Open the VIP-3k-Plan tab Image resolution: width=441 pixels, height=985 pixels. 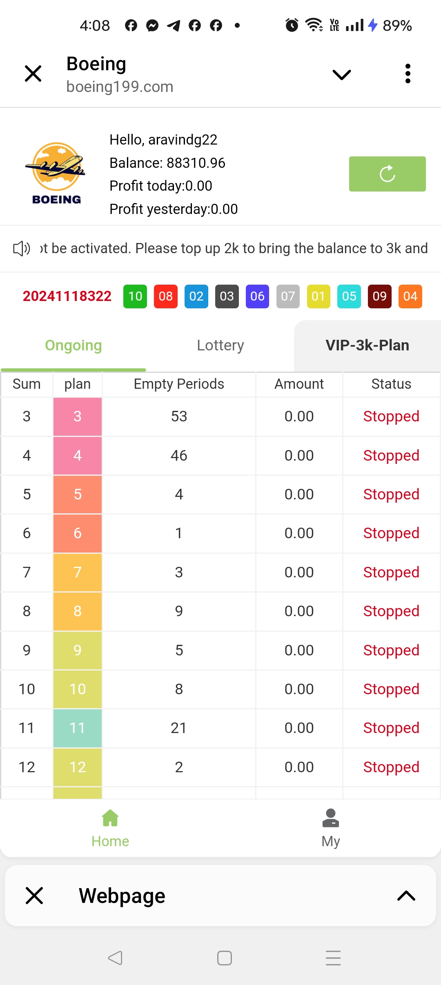(367, 345)
